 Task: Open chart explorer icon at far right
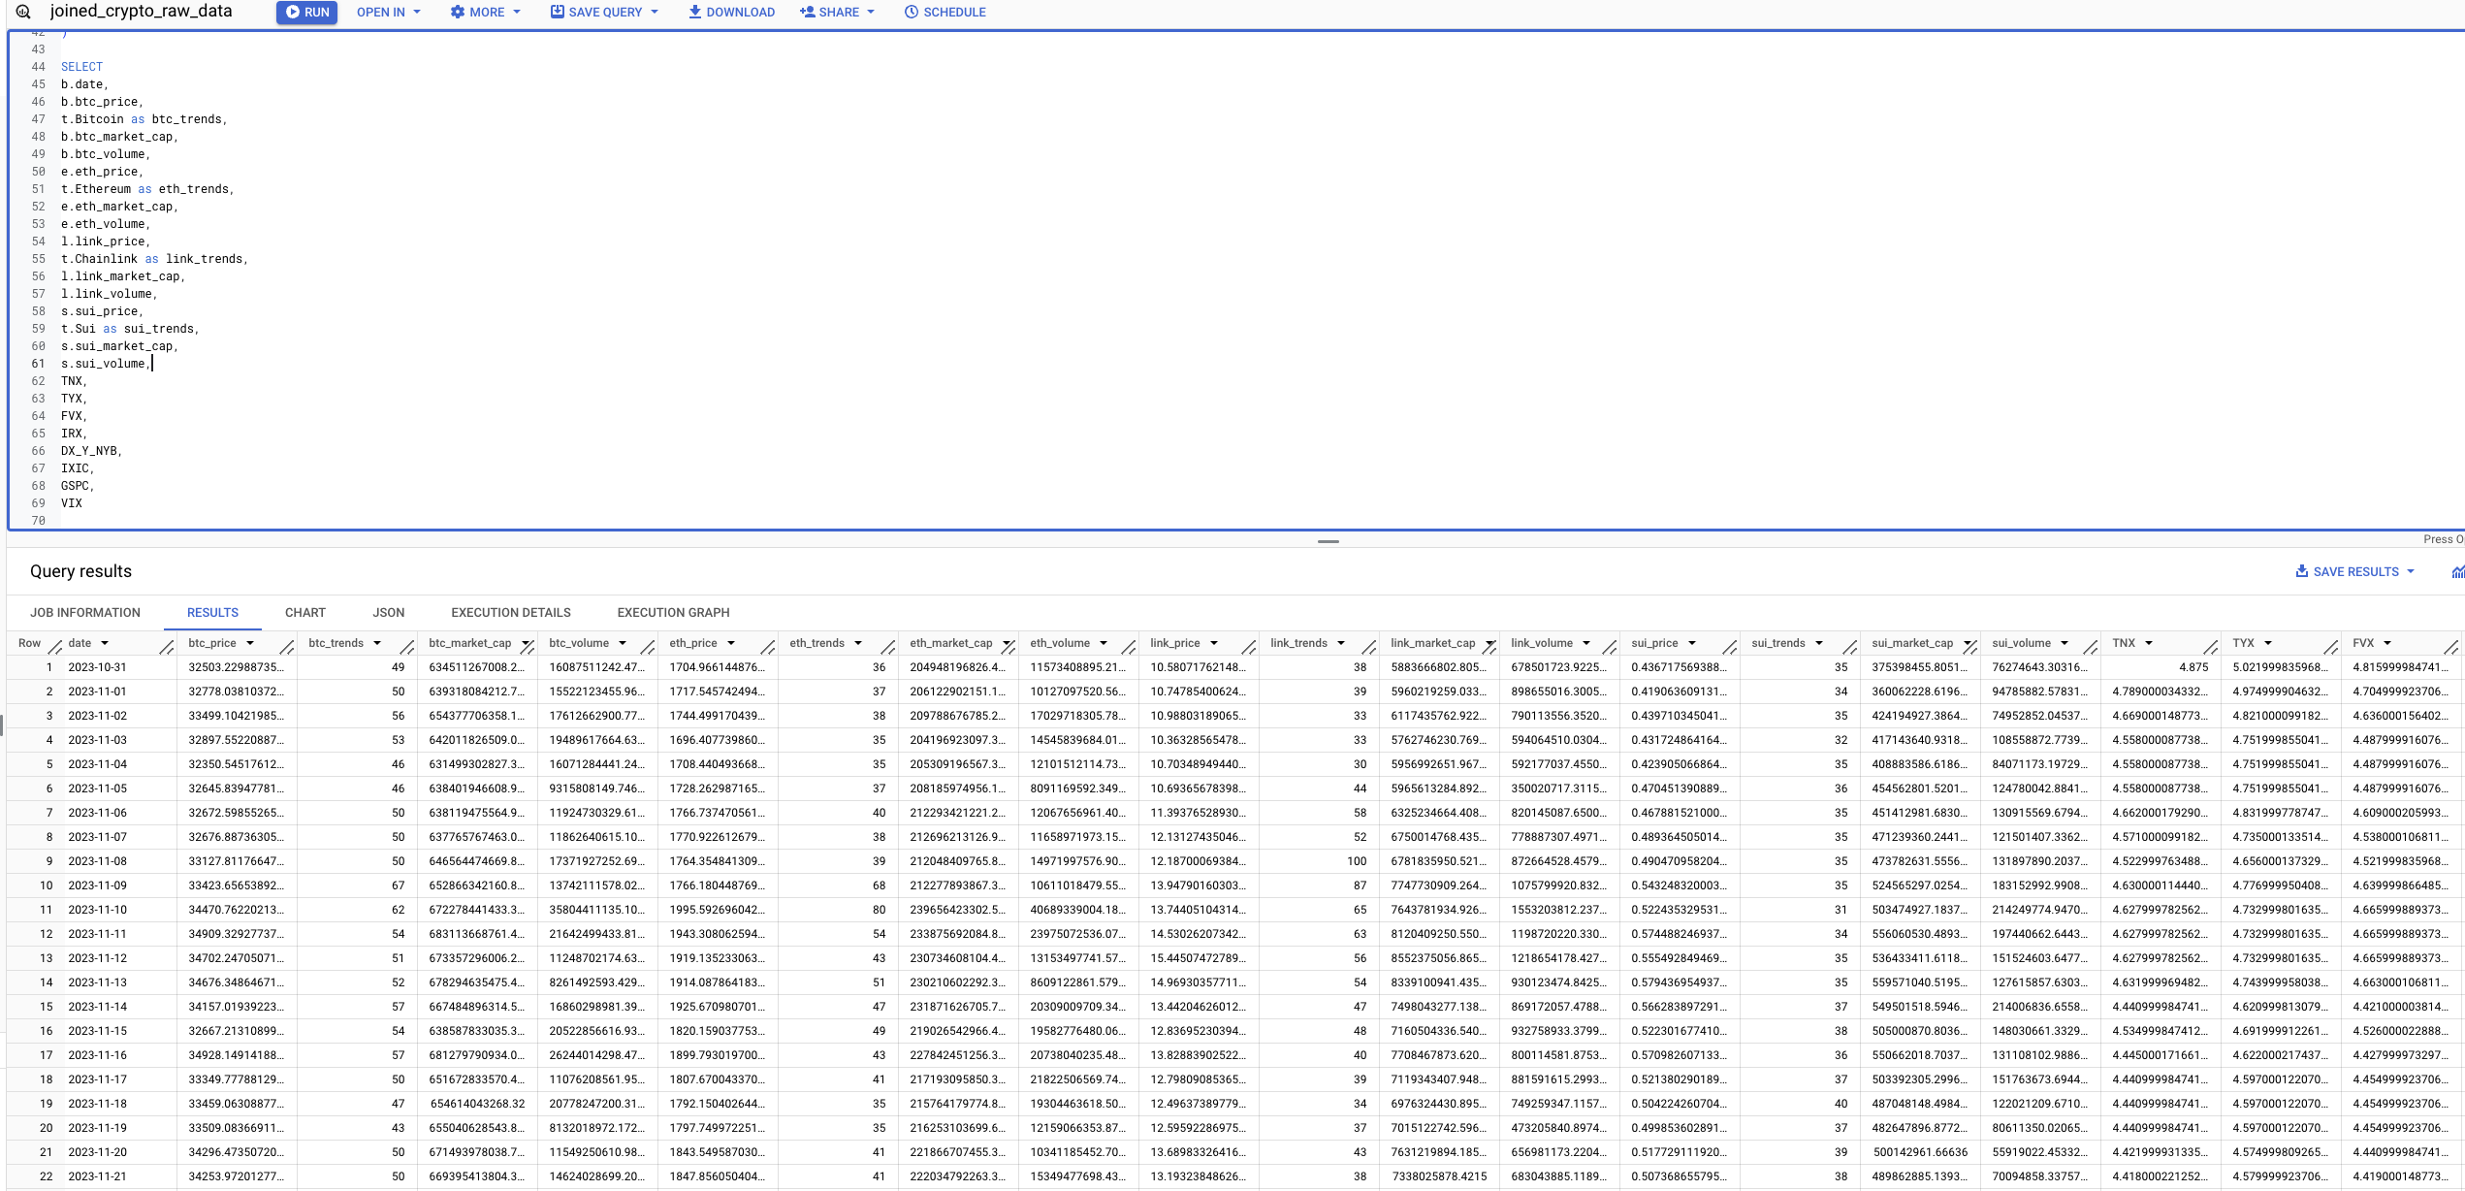2457,572
